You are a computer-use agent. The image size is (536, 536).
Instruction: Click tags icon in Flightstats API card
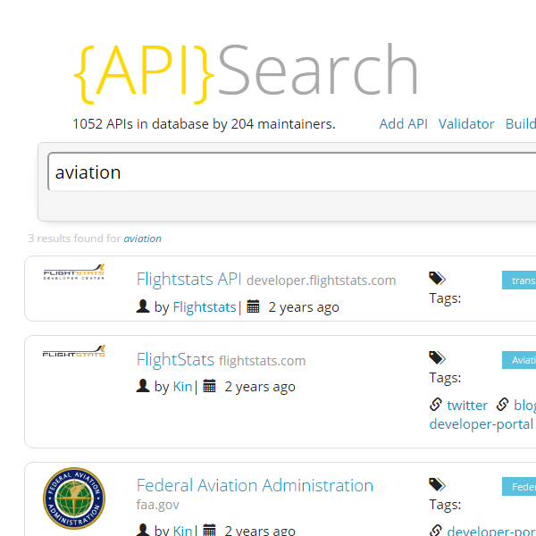point(437,278)
